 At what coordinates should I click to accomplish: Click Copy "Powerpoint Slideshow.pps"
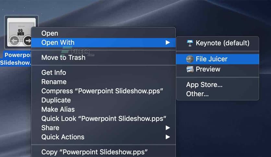coord(103,152)
